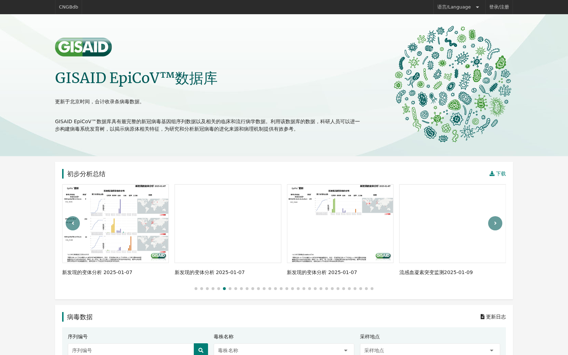Focus the 序列编号 input field
The width and height of the screenshot is (568, 355).
coord(131,350)
